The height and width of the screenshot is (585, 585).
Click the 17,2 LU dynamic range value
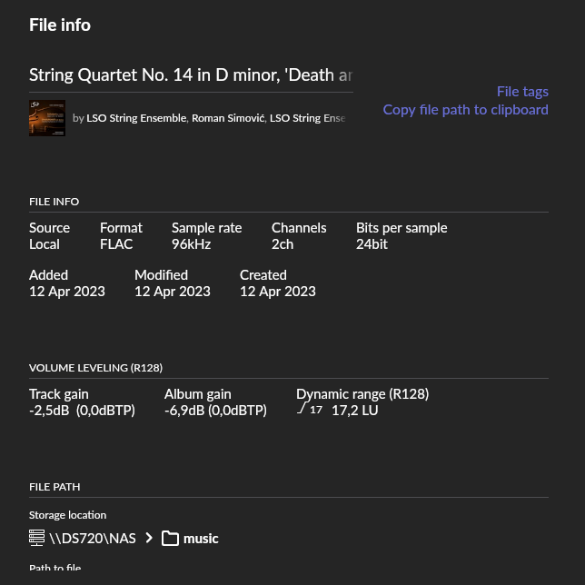[354, 411]
